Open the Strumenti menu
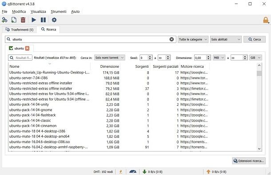Screen dimensions: 271x175 (59, 12)
